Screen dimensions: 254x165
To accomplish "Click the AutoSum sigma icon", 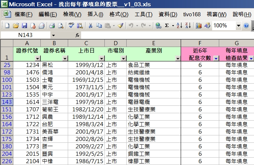I will tap(167, 26).
